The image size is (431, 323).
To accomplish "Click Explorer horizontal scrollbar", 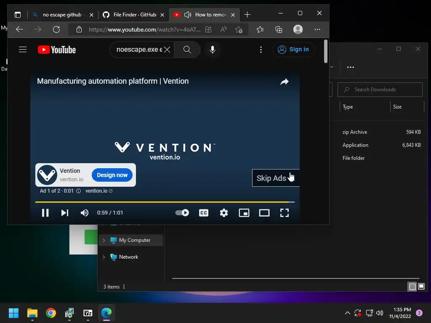I will [x=296, y=278].
